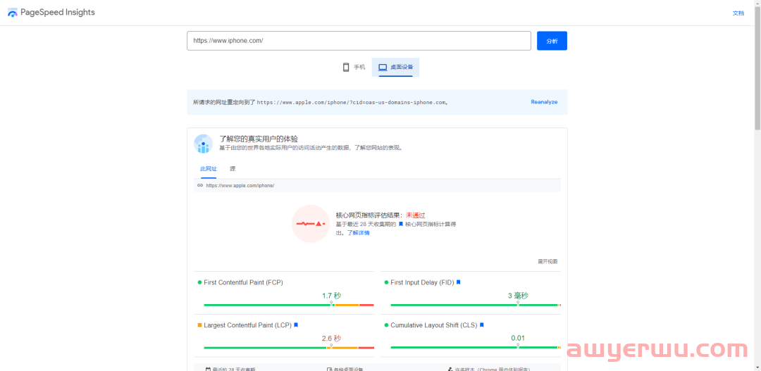The width and height of the screenshot is (761, 371).
Task: Click the bookmark icon next to FID
Action: pyautogui.click(x=458, y=282)
